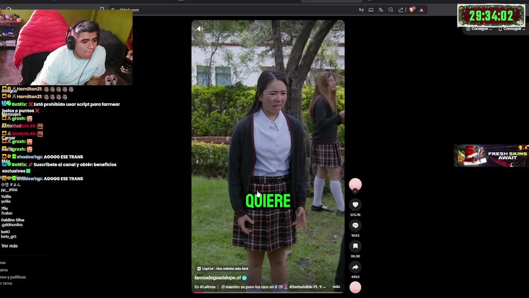Click the BotRix warning about scripts
529x298 pixels.
point(61,108)
